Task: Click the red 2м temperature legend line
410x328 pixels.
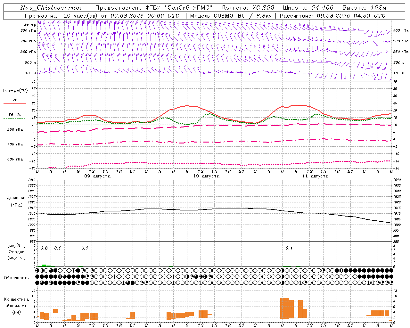Action: tap(15, 103)
